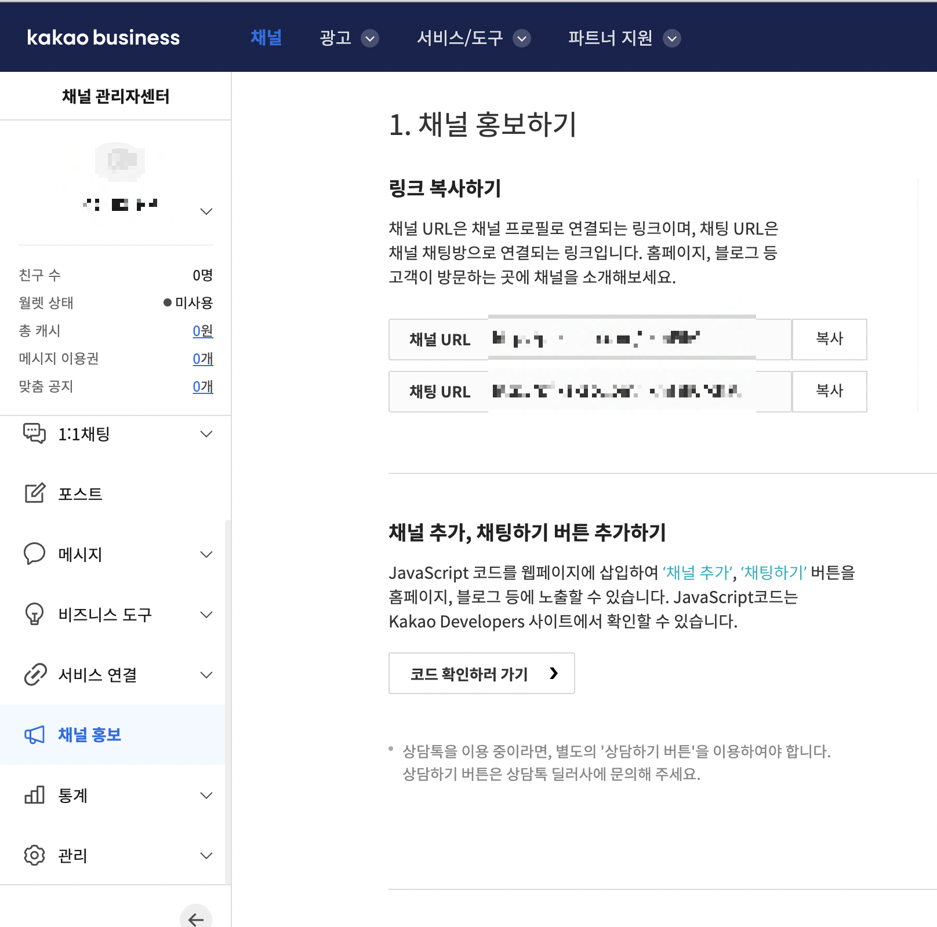Image resolution: width=937 pixels, height=927 pixels.
Task: Click the 포스트 pencil-edit icon
Action: click(34, 493)
